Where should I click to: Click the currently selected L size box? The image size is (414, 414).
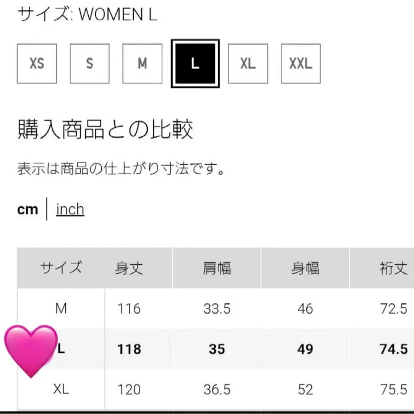click(x=195, y=63)
